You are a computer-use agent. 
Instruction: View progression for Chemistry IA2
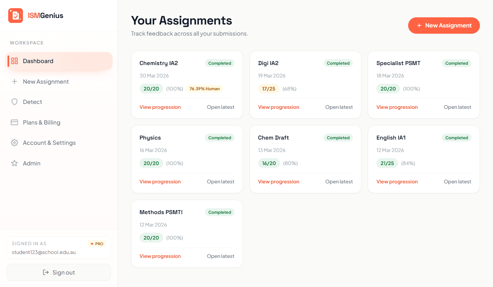(x=160, y=107)
